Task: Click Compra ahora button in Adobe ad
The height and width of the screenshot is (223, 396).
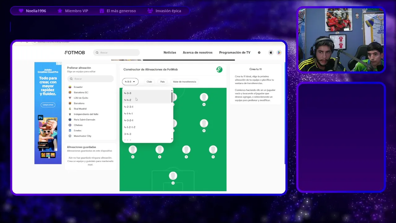Action: pos(48,105)
